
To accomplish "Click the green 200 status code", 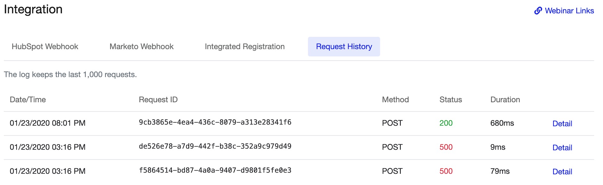I will [446, 123].
